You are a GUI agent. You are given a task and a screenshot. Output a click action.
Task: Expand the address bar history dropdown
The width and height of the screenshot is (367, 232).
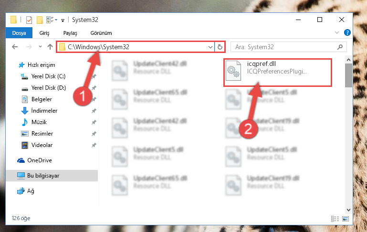210,47
